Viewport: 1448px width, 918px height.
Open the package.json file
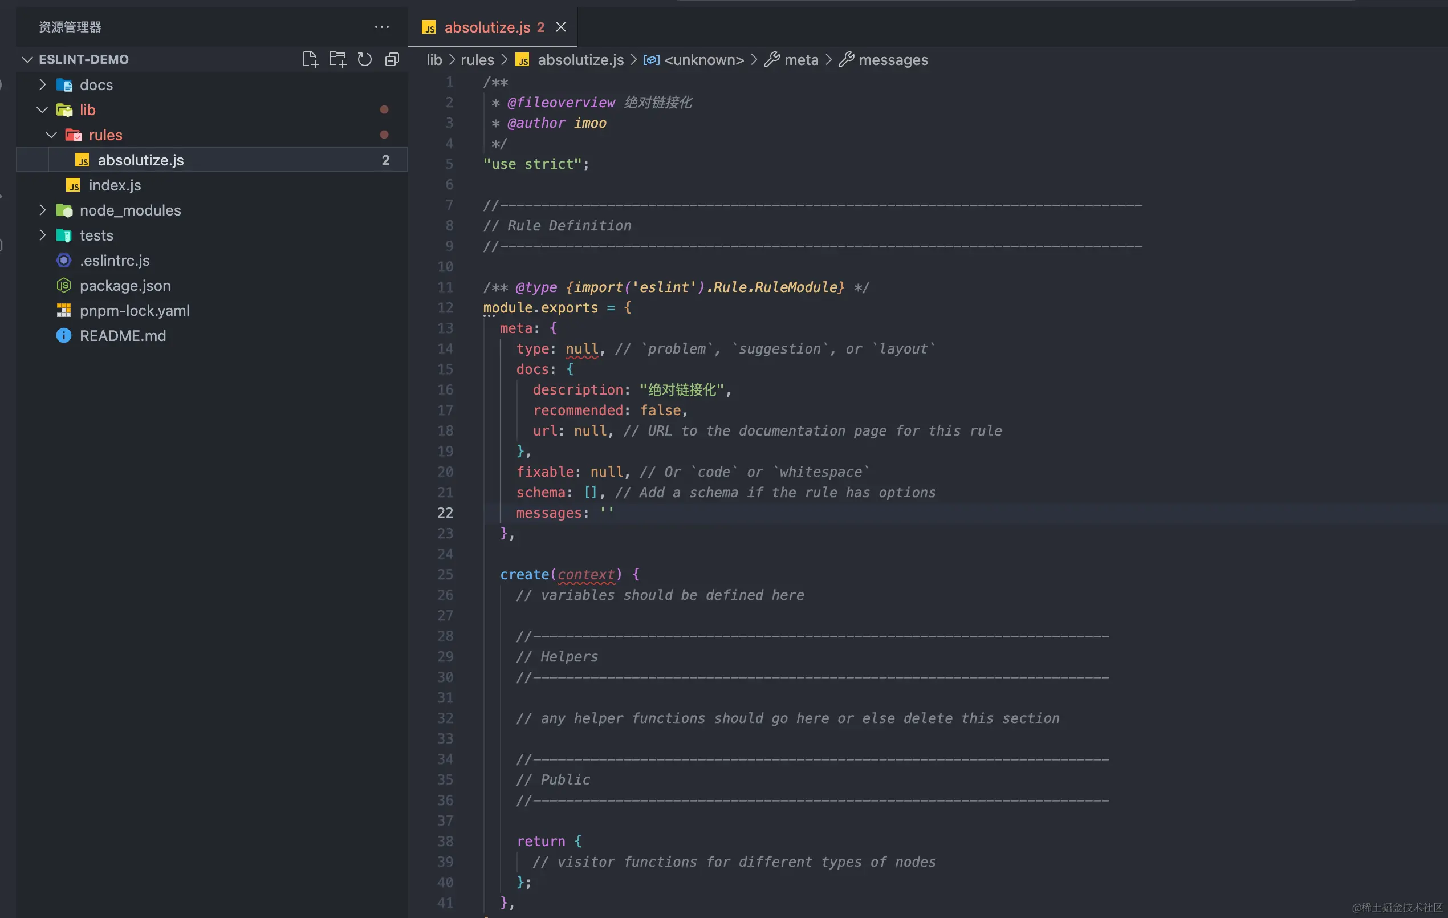tap(211, 286)
